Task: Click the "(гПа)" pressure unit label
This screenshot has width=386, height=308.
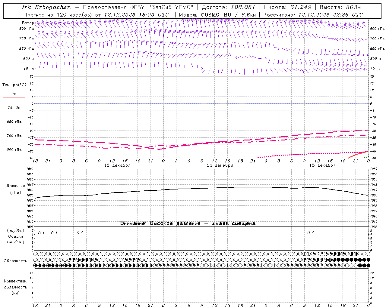Action: [16, 193]
